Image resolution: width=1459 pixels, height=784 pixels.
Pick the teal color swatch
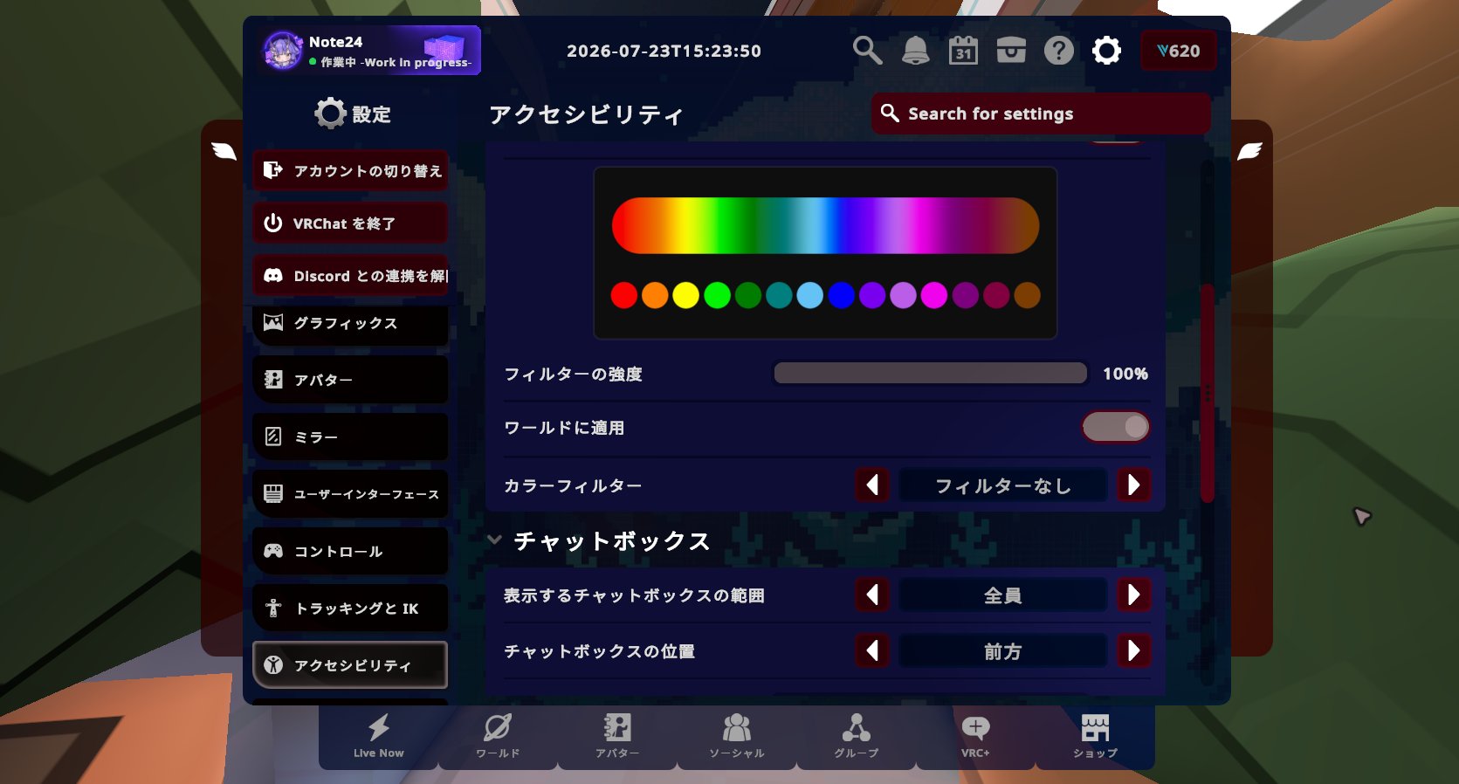coord(779,295)
